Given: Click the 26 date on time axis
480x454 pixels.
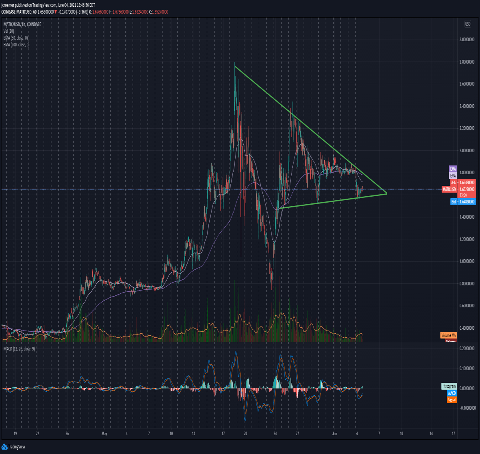Looking at the screenshot, I should (67, 434).
